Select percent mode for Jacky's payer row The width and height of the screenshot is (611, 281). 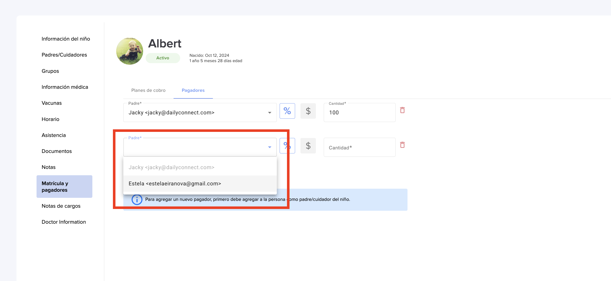[287, 111]
